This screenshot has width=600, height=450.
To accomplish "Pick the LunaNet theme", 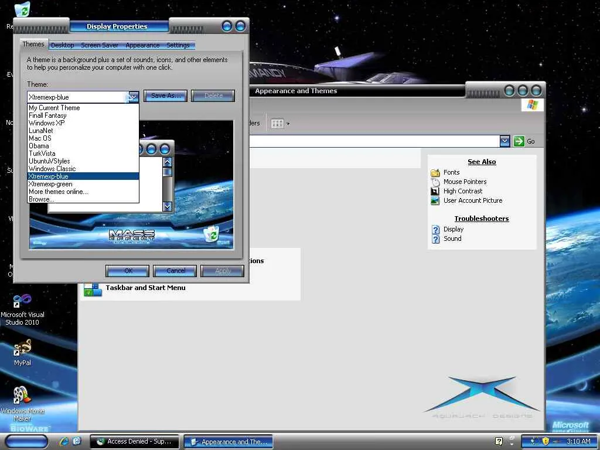I will coord(83,131).
